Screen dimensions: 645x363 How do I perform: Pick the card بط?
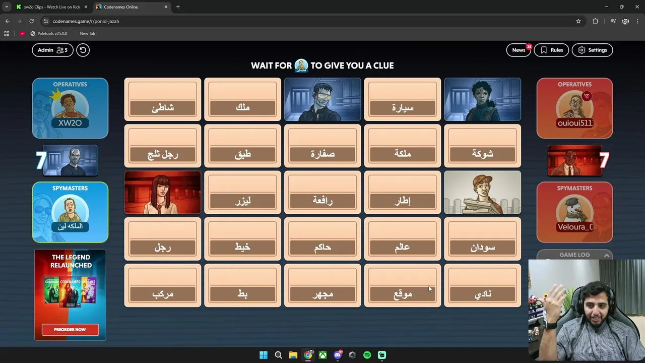click(242, 285)
